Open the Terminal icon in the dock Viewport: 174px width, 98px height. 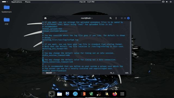point(52,94)
